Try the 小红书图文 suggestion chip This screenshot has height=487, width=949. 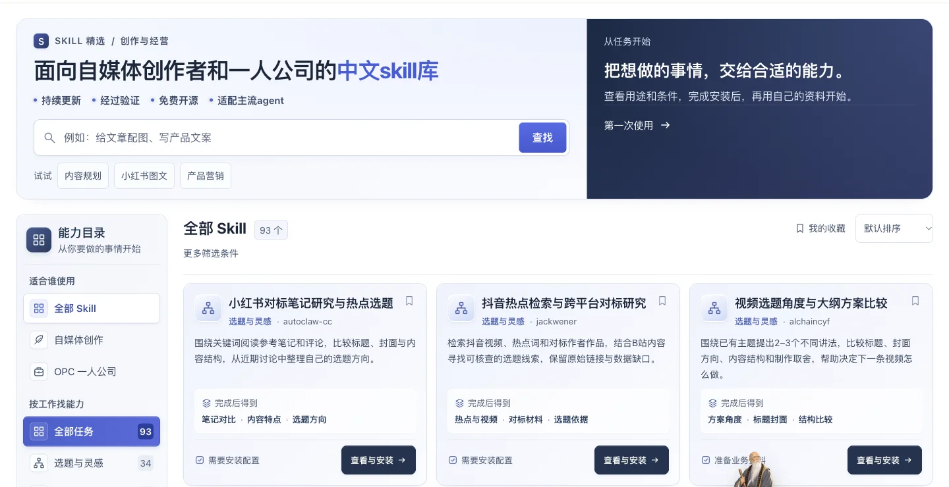click(x=144, y=176)
